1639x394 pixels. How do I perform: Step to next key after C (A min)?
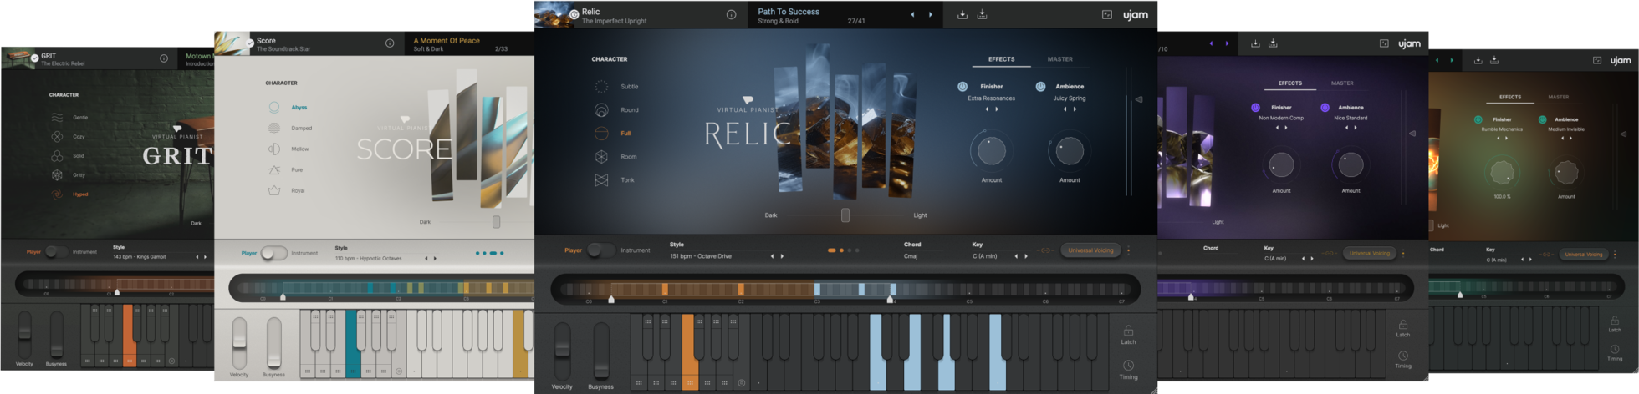point(1026,256)
